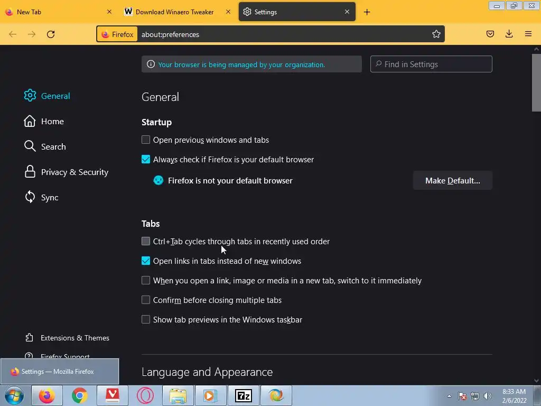Click the Firefox identity badge in address bar
This screenshot has height=406, width=541.
[117, 34]
